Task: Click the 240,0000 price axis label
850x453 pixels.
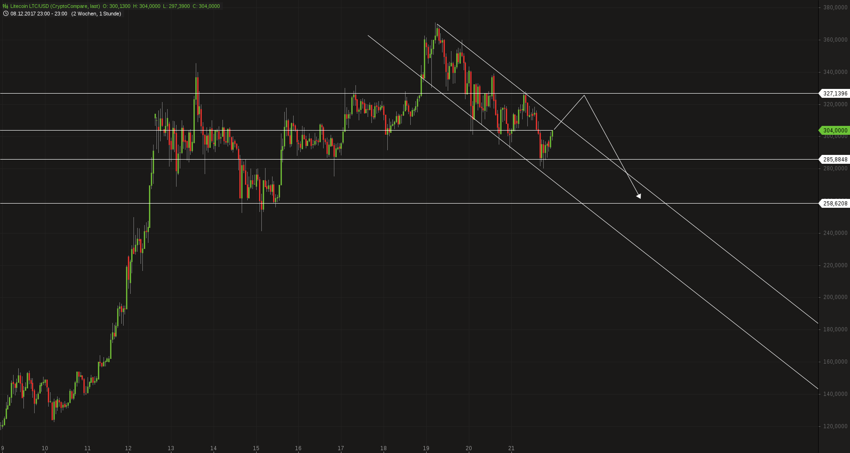Action: pos(835,233)
